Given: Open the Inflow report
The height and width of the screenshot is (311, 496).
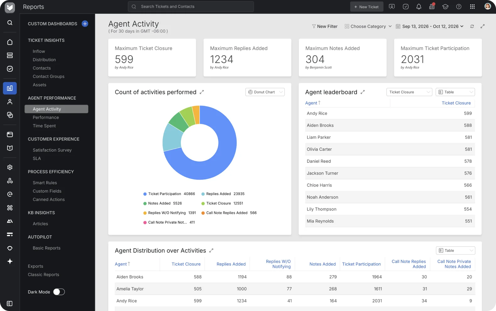Looking at the screenshot, I should click(39, 51).
